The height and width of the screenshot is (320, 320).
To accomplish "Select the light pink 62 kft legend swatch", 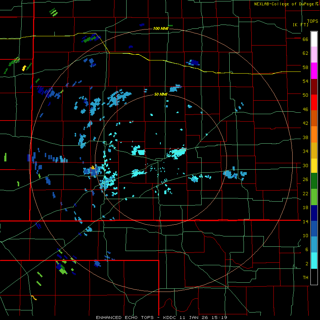I will pyautogui.click(x=314, y=54).
